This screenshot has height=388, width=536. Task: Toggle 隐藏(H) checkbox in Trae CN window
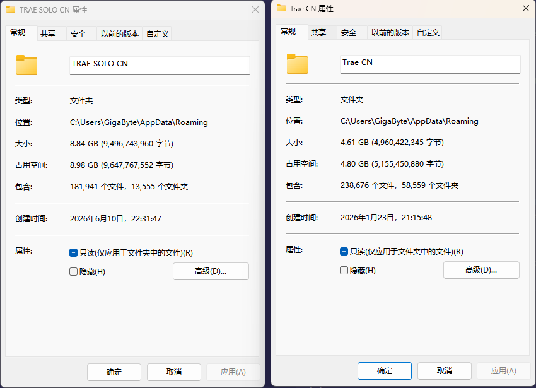pyautogui.click(x=344, y=271)
